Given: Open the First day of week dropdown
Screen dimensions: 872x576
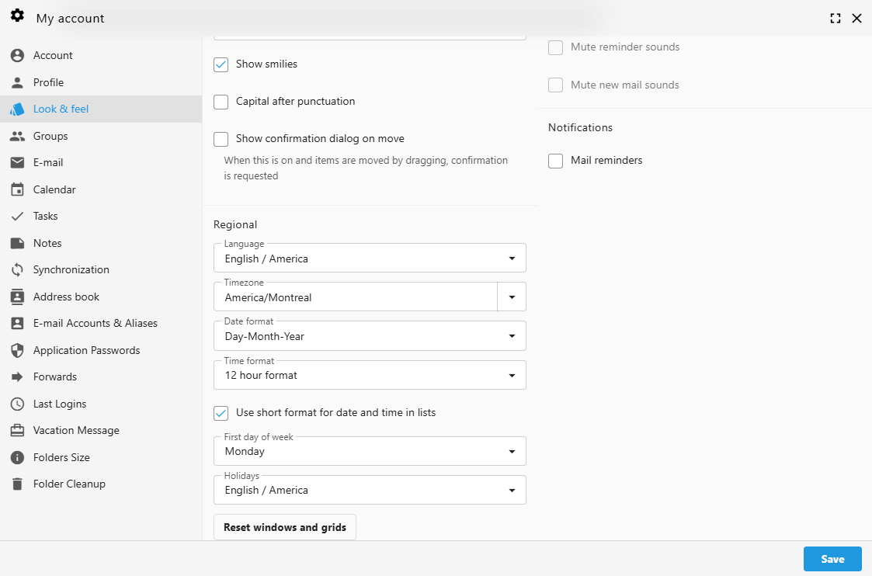Looking at the screenshot, I should tap(511, 451).
